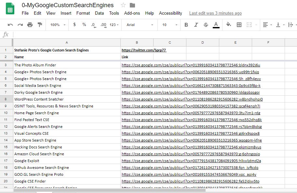Select the cell 'Amazon Cloud Search Engine'
The width and height of the screenshot is (297, 193).
pyautogui.click(x=67, y=154)
